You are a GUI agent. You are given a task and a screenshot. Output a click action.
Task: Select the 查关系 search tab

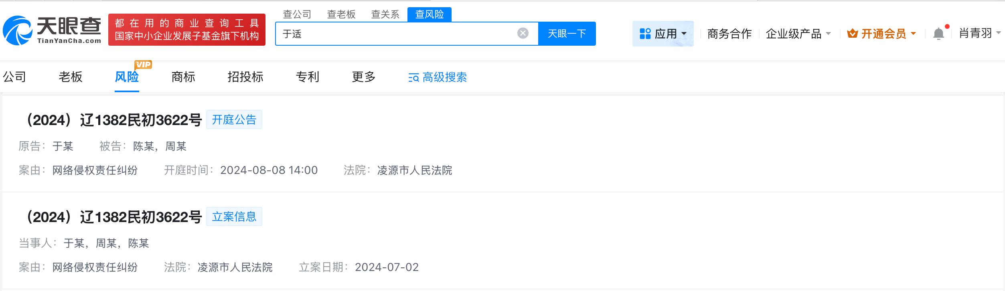[385, 14]
